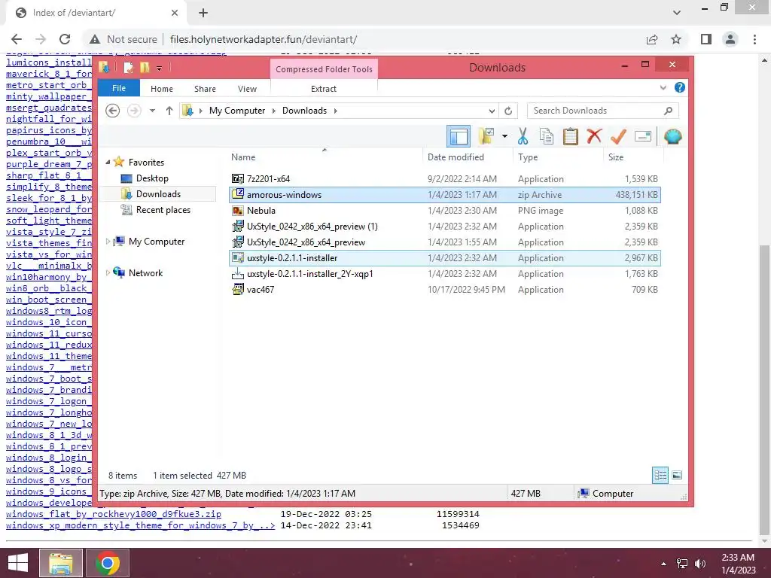Open windows_flat_by_rockhevy1000_d9fkue3.zip link
This screenshot has width=771, height=578.
(x=114, y=514)
